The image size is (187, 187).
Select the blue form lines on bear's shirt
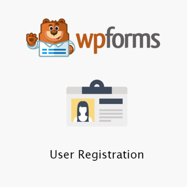54,51
